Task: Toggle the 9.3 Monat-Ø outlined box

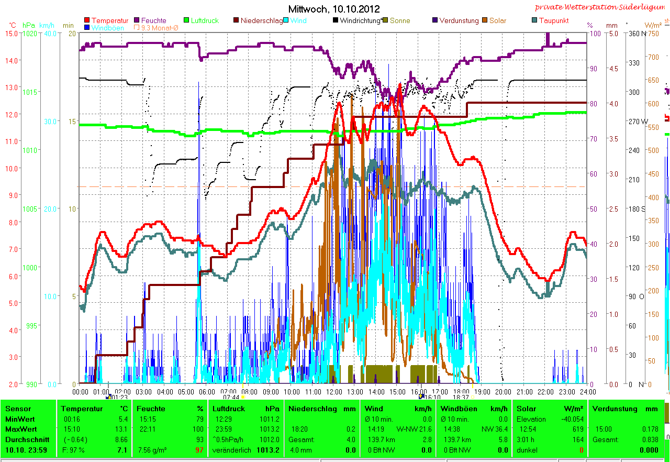Action: [137, 28]
